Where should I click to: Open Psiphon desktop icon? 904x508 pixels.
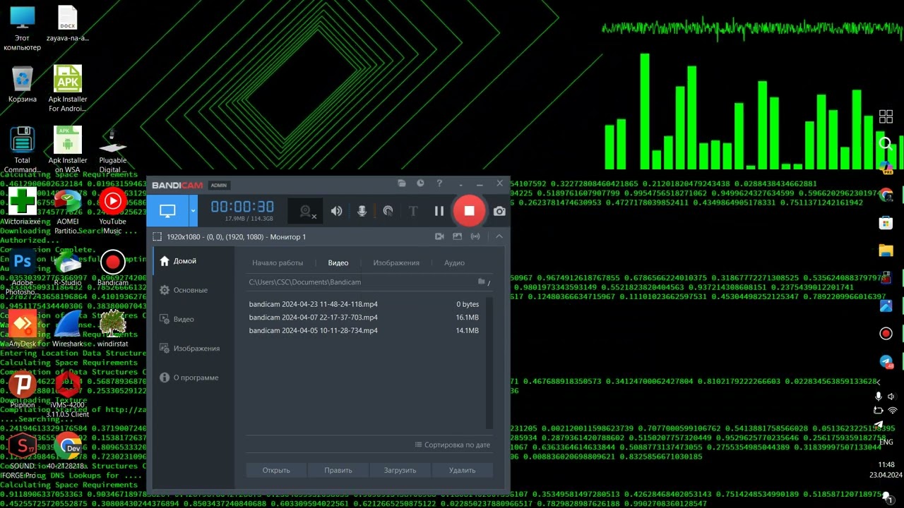coord(23,390)
